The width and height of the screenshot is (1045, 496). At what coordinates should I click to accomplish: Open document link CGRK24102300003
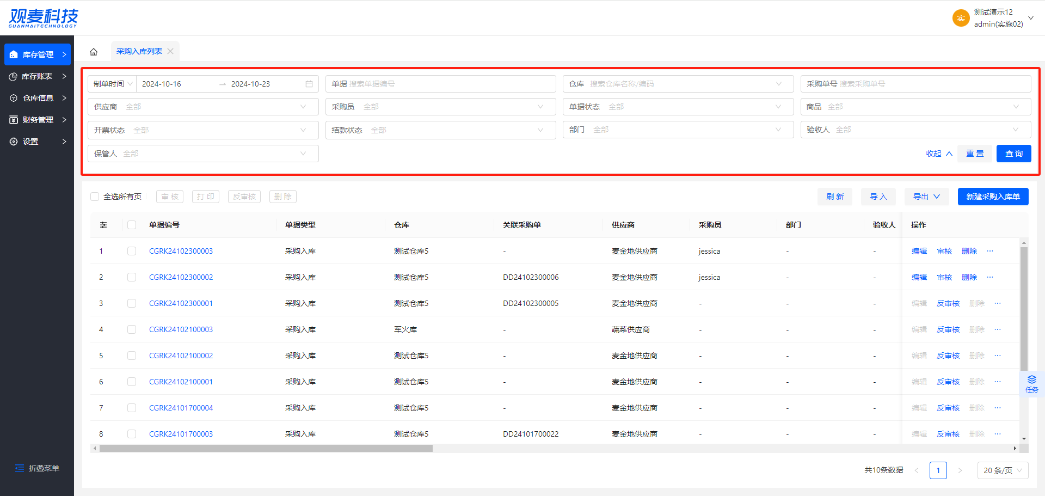click(181, 251)
